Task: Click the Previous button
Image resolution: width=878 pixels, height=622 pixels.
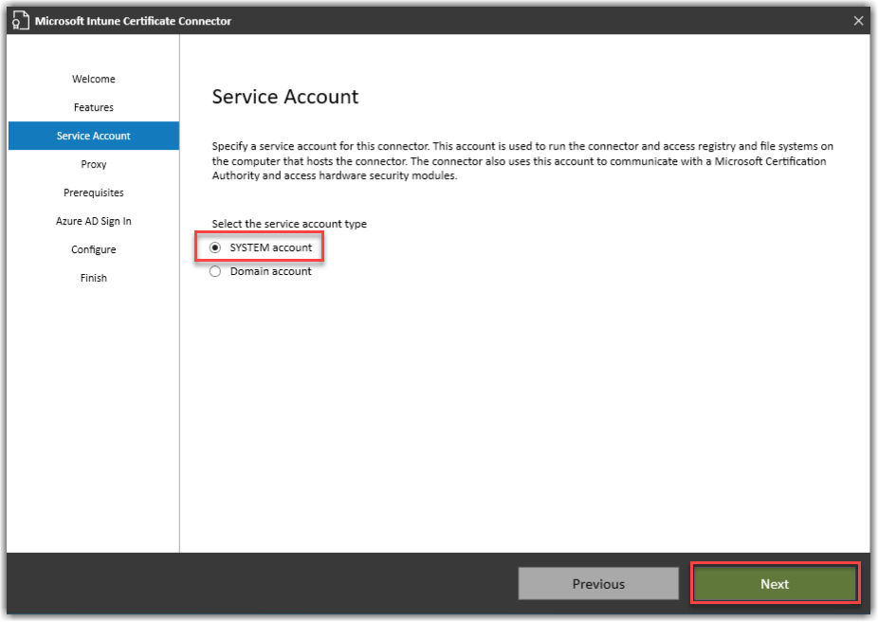Action: tap(598, 584)
